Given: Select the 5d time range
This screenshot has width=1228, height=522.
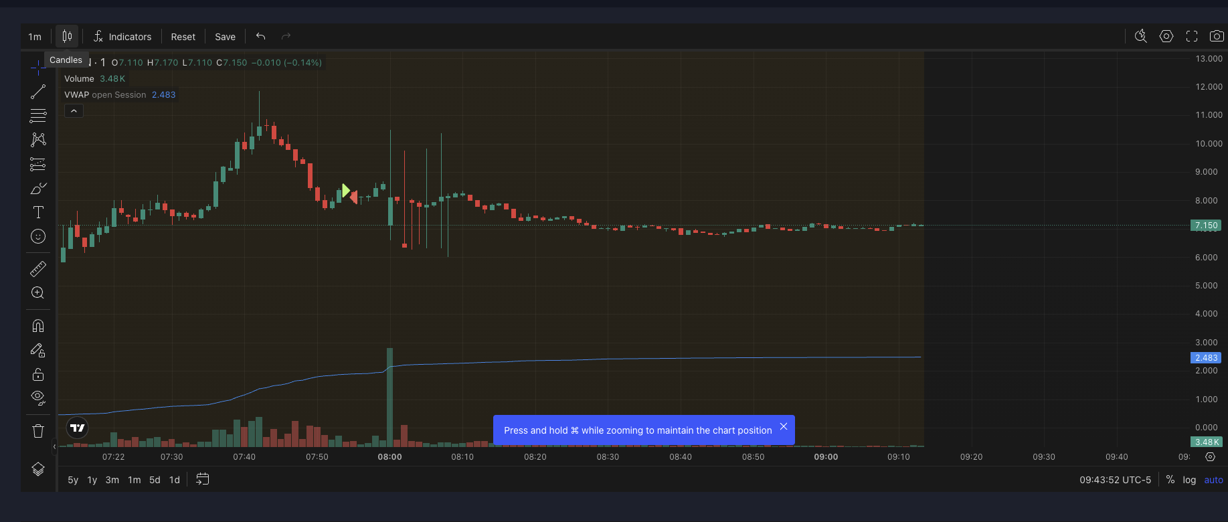Looking at the screenshot, I should 155,480.
